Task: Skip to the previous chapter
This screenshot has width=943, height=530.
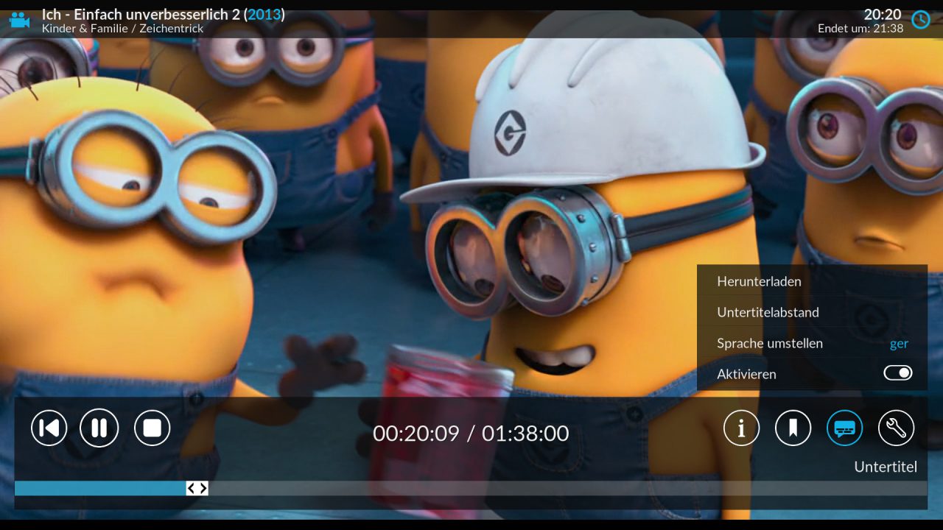Action: [49, 428]
